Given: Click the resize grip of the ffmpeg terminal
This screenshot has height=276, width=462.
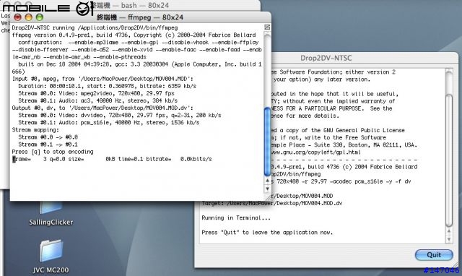Looking at the screenshot, I should tap(268, 197).
